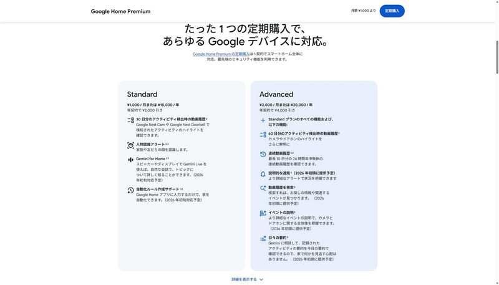The height and width of the screenshot is (285, 499).
Task: Click the Google Home Premium header title
Action: pyautogui.click(x=120, y=11)
